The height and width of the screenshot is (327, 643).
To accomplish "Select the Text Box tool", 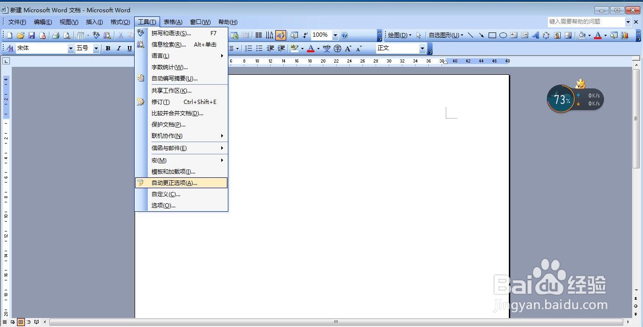I will [514, 35].
